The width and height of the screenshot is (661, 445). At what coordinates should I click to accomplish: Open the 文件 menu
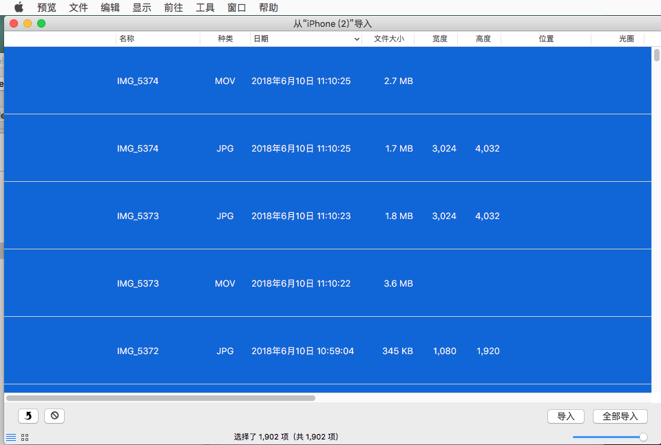click(x=78, y=8)
